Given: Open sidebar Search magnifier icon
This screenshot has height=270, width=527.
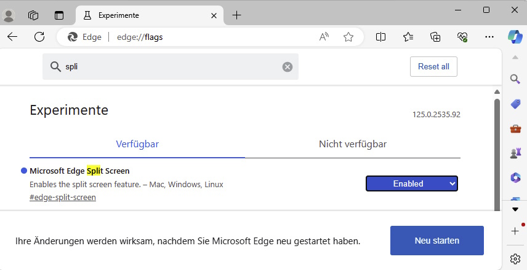Looking at the screenshot, I should point(515,79).
